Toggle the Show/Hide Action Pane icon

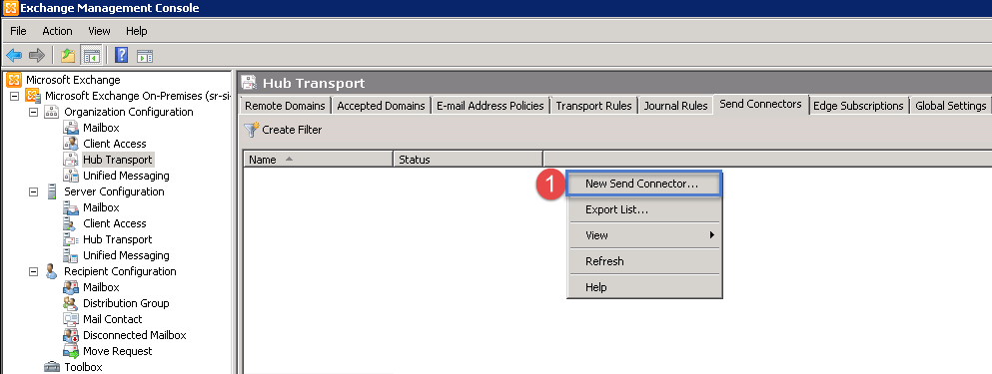(145, 56)
